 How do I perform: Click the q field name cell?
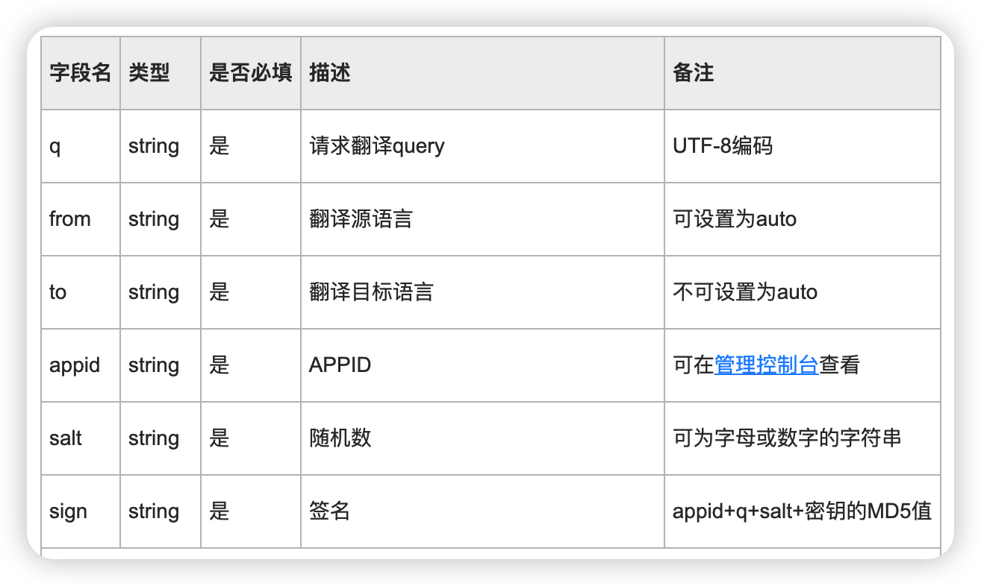[55, 146]
